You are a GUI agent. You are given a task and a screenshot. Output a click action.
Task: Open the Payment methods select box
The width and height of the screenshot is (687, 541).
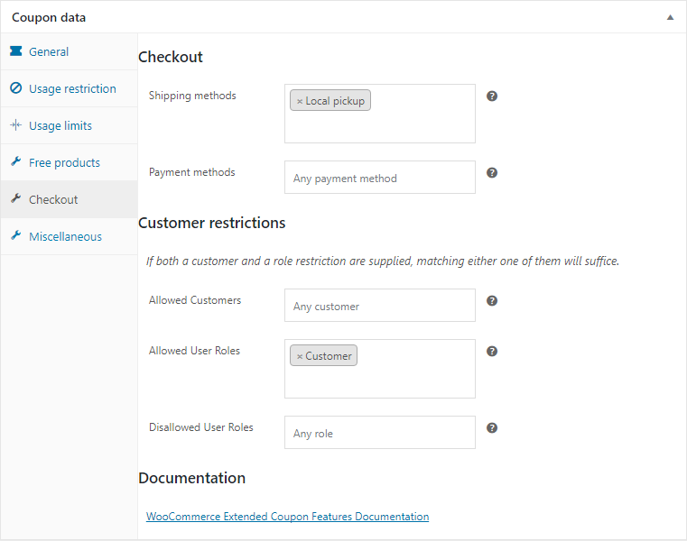(379, 178)
